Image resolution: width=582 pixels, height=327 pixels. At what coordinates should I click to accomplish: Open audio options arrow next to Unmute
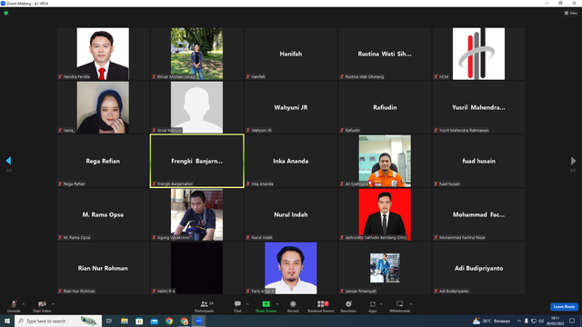(x=24, y=304)
